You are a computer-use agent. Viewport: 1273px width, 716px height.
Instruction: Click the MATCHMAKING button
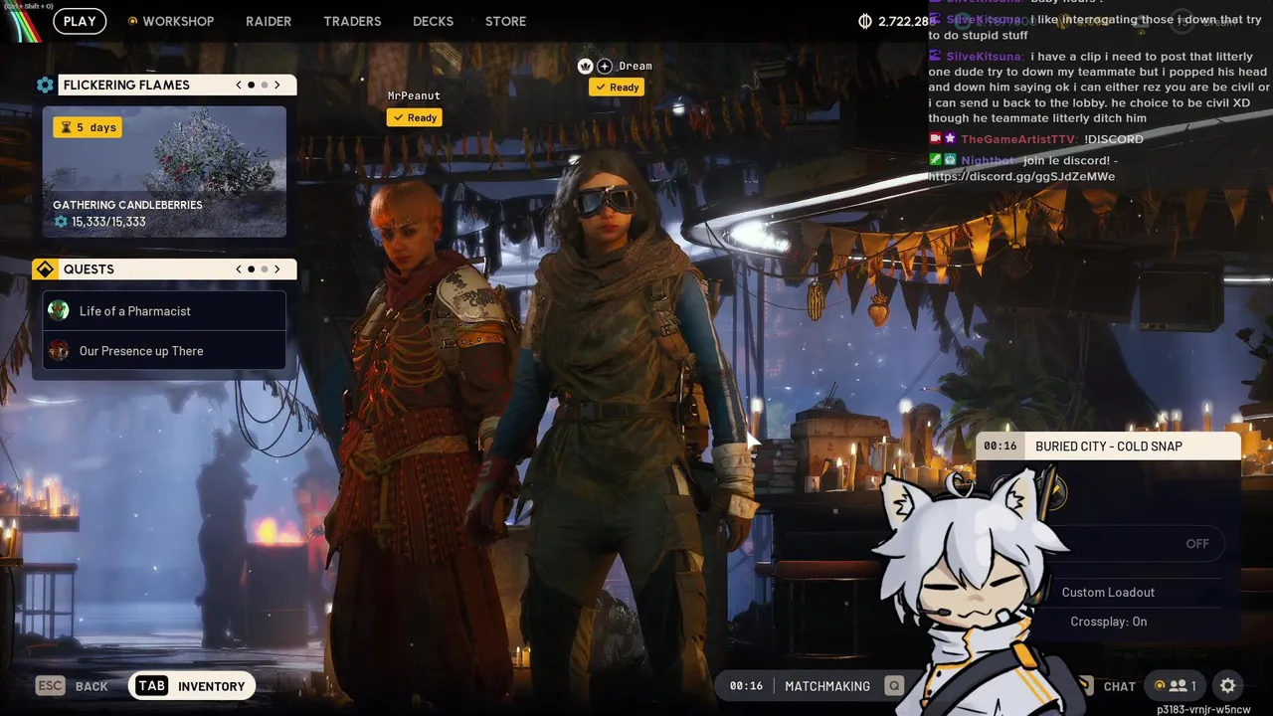coord(827,686)
